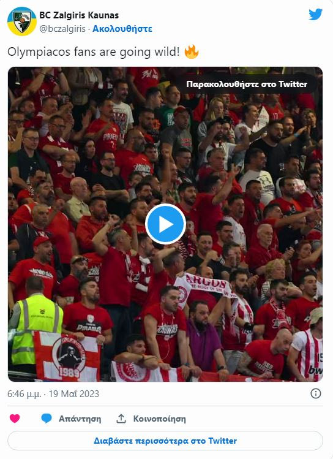Click the share upload arrow icon
The height and width of the screenshot is (459, 333).
(x=121, y=419)
